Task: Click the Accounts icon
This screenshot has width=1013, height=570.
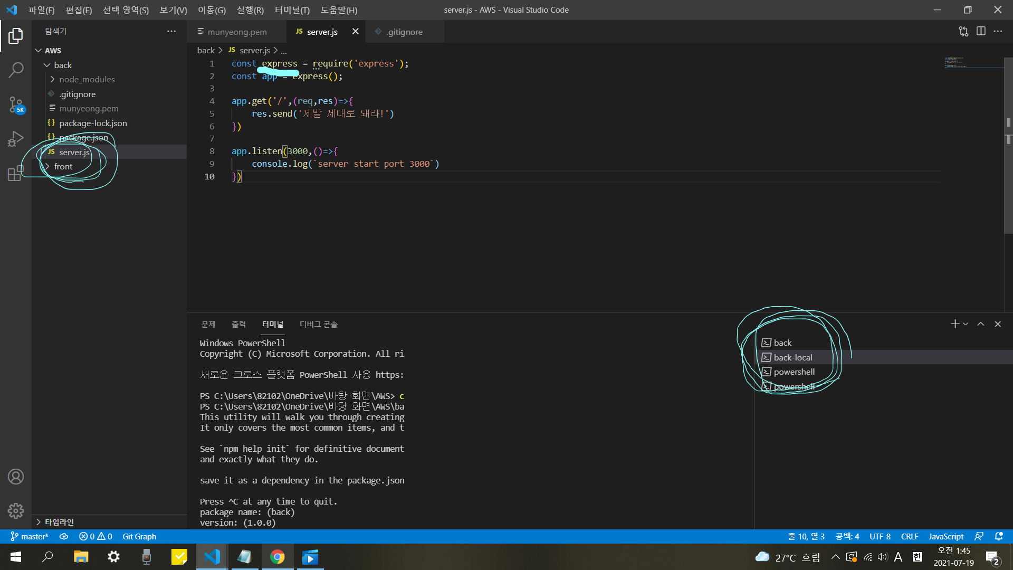Action: tap(16, 477)
